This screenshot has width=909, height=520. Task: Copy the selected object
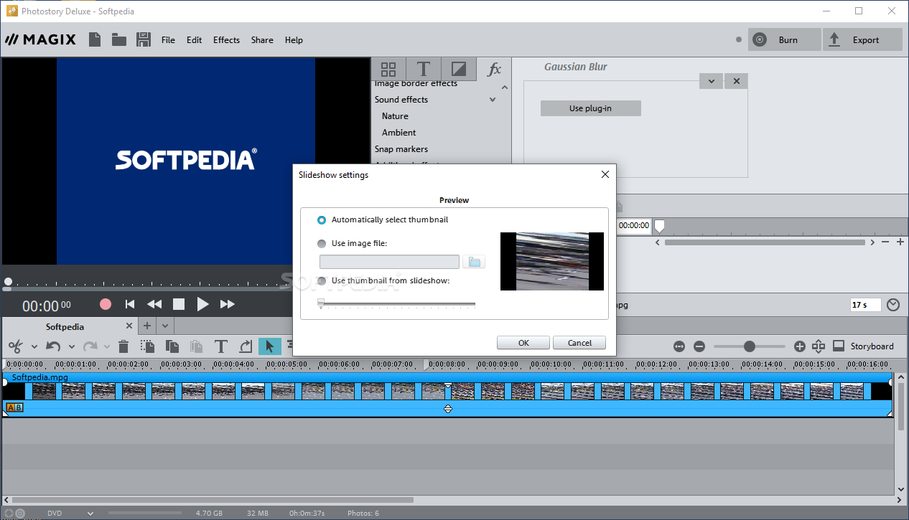(172, 346)
